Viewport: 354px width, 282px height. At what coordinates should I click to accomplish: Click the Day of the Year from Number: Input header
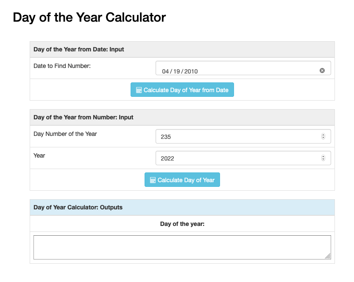pyautogui.click(x=84, y=117)
